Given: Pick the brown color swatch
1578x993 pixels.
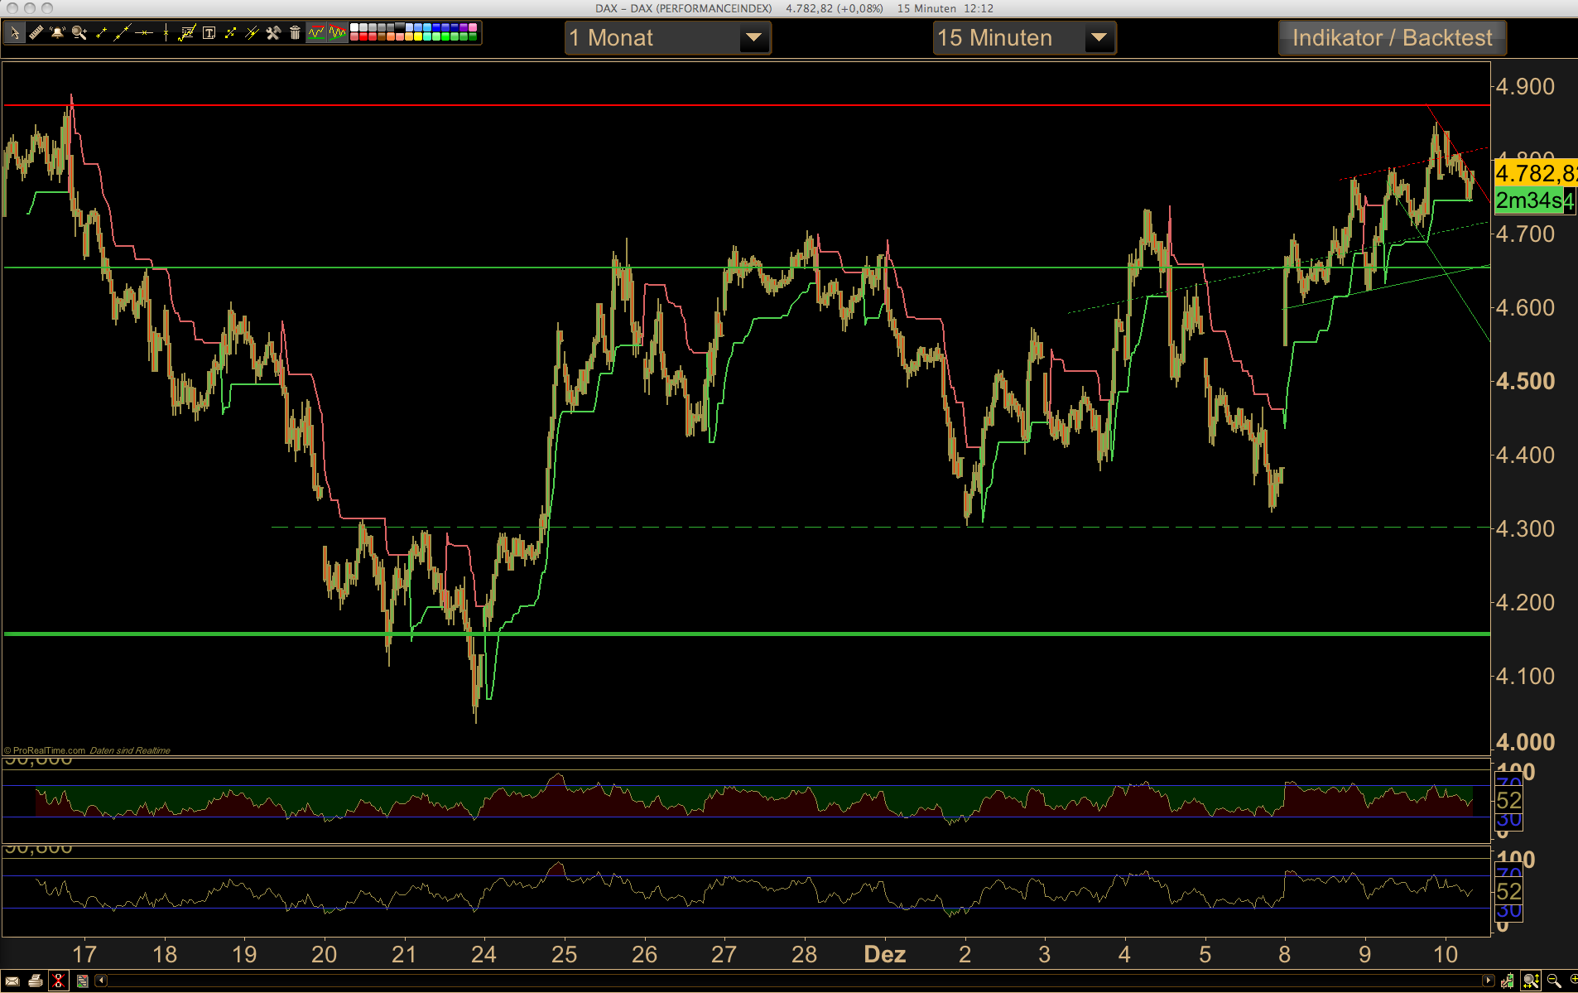Looking at the screenshot, I should pos(382,36).
